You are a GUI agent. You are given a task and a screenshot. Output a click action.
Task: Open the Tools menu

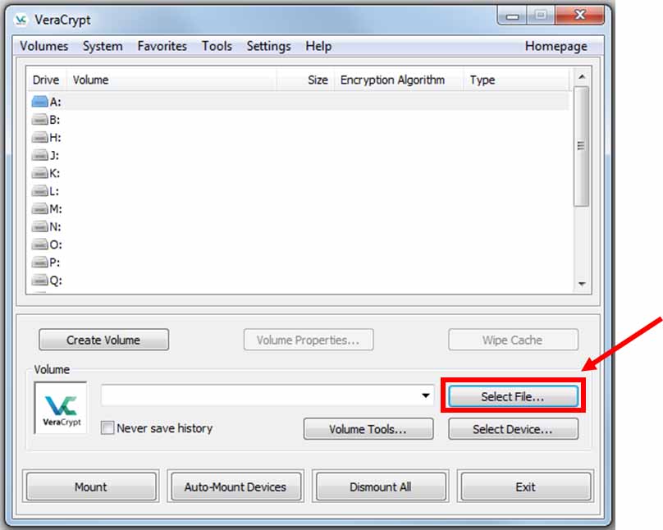(217, 46)
